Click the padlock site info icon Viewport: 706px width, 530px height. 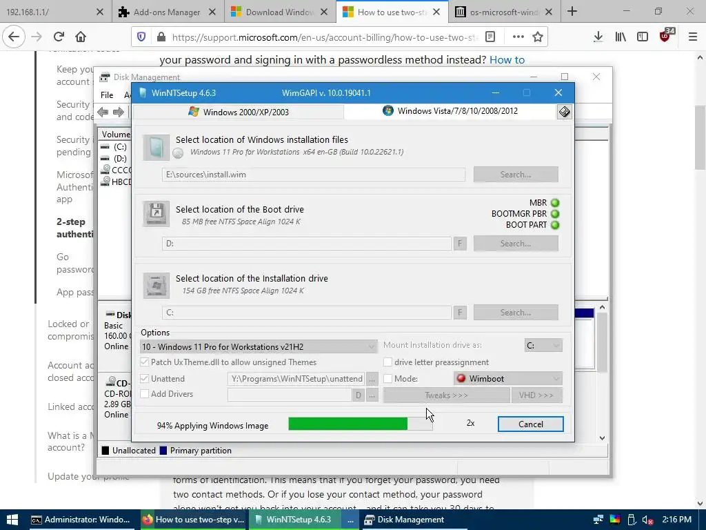161,37
